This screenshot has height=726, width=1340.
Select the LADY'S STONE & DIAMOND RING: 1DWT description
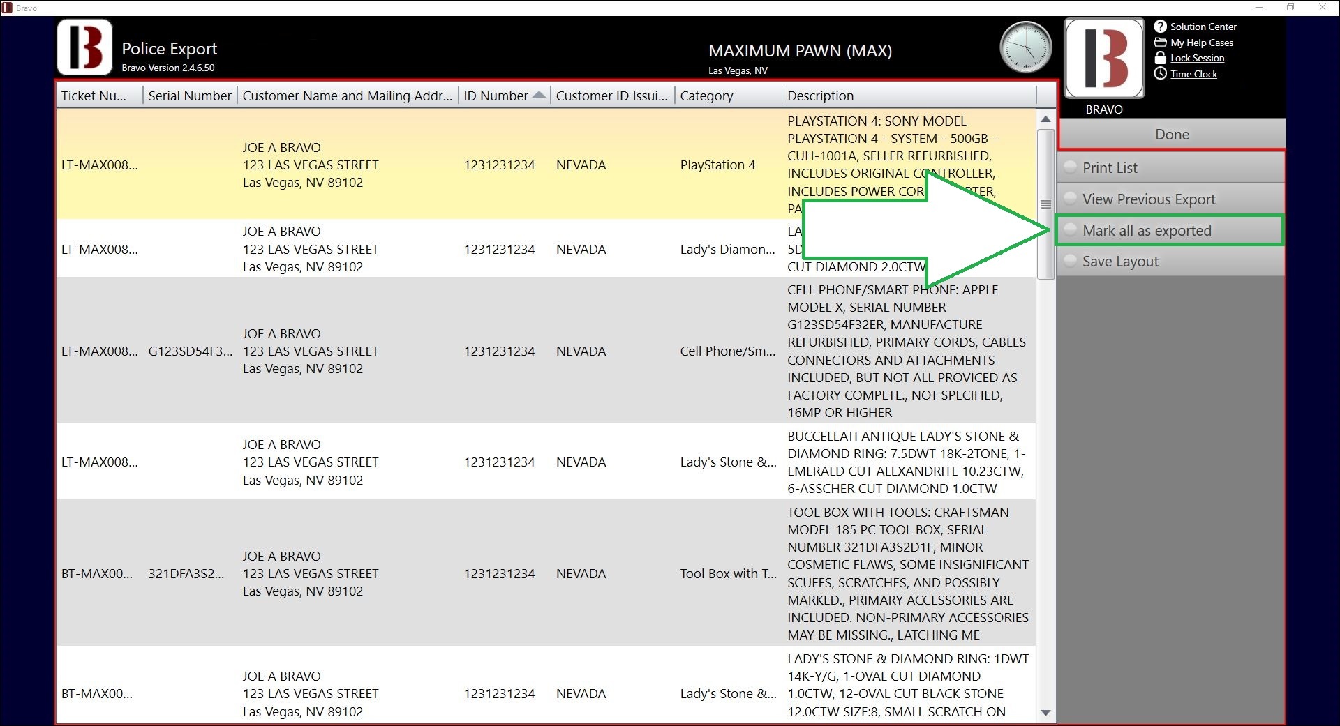coord(908,685)
